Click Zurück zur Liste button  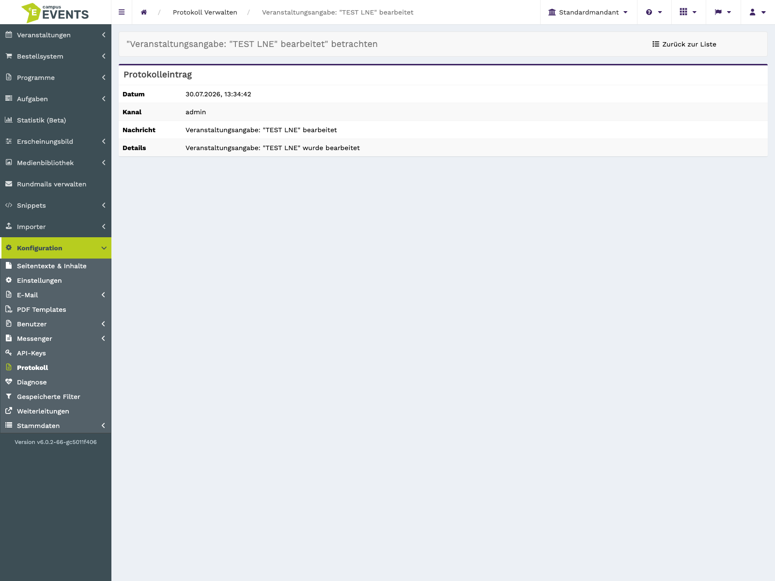[x=684, y=44]
